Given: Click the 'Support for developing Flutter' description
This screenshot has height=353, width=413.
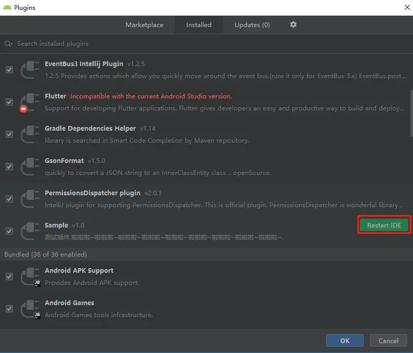Looking at the screenshot, I should click(x=225, y=108).
